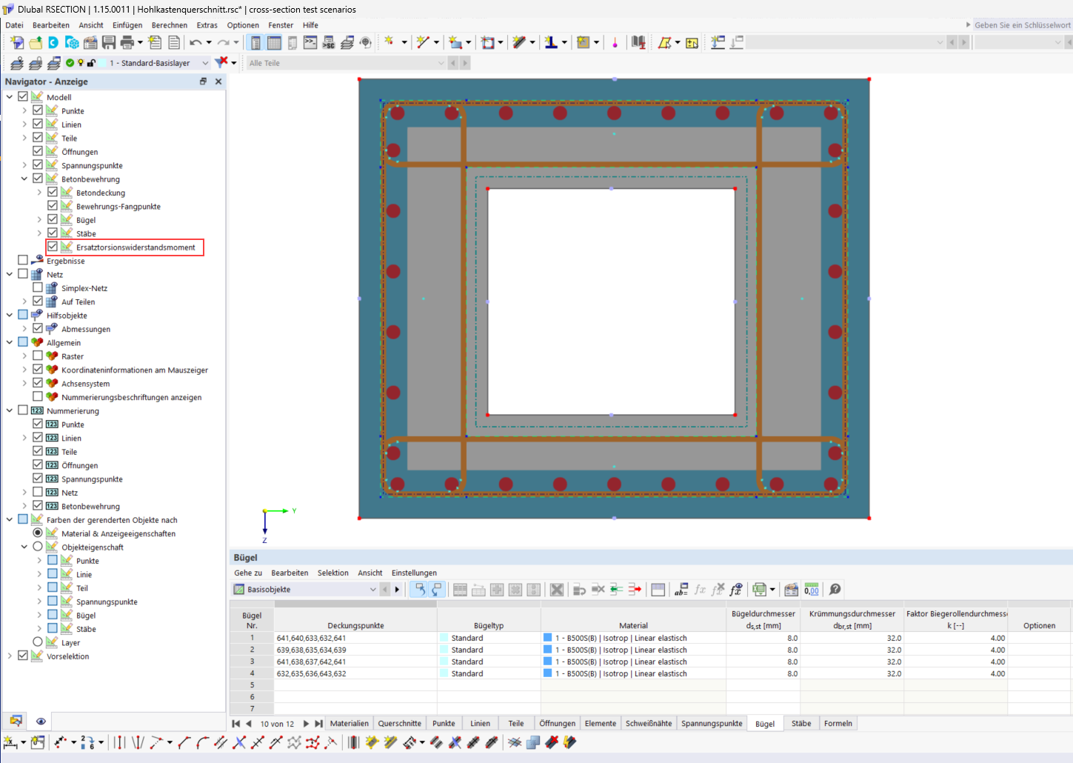Click the decimal places 0,00 icon
The height and width of the screenshot is (763, 1073).
click(x=812, y=590)
